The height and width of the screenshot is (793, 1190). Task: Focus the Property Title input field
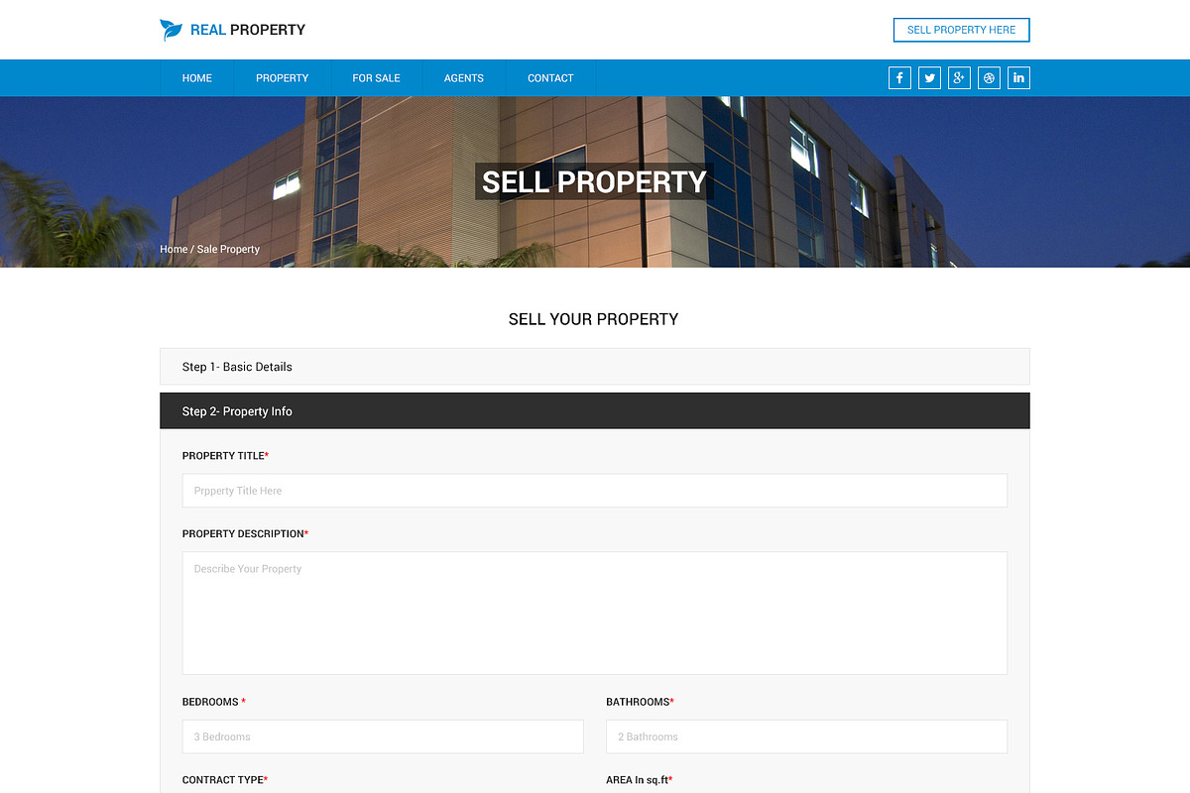click(595, 491)
